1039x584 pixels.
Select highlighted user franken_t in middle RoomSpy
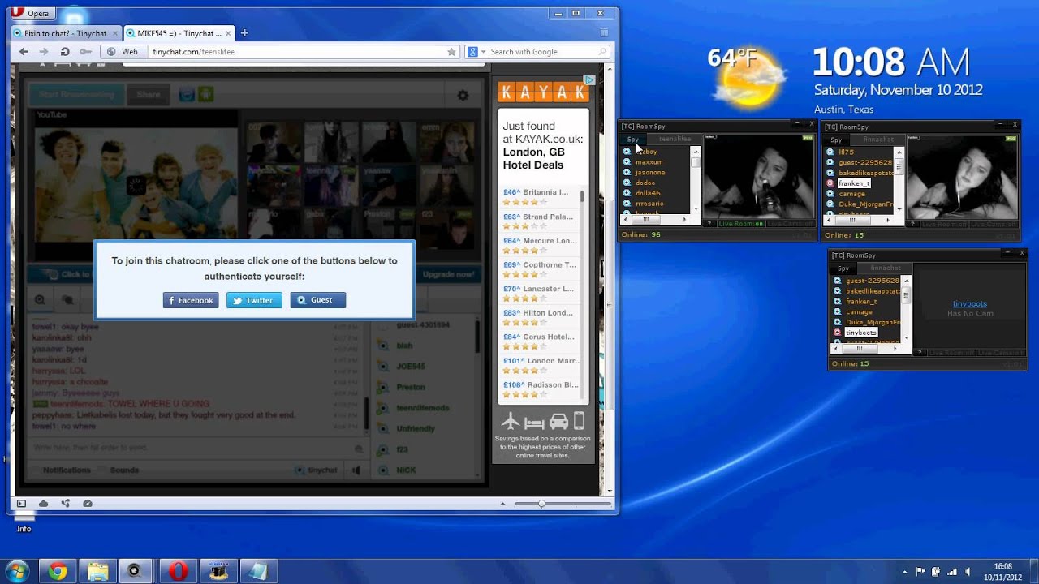tap(854, 183)
